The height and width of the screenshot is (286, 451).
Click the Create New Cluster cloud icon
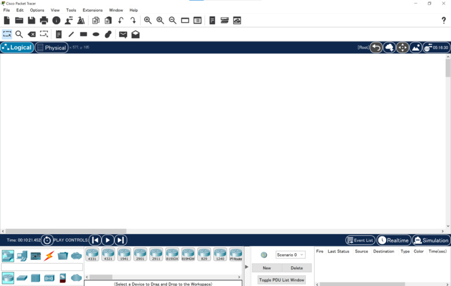point(390,48)
